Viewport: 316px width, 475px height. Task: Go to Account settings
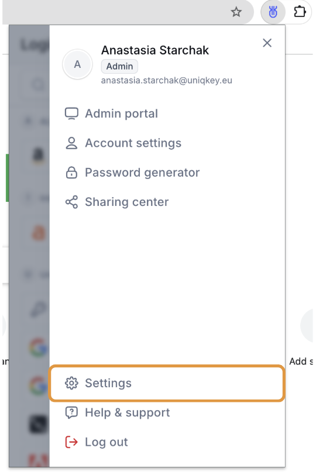click(133, 143)
